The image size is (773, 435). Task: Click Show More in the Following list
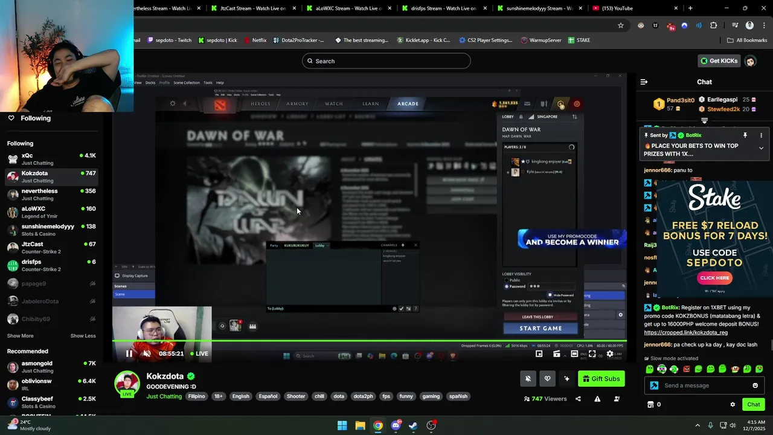tap(21, 336)
